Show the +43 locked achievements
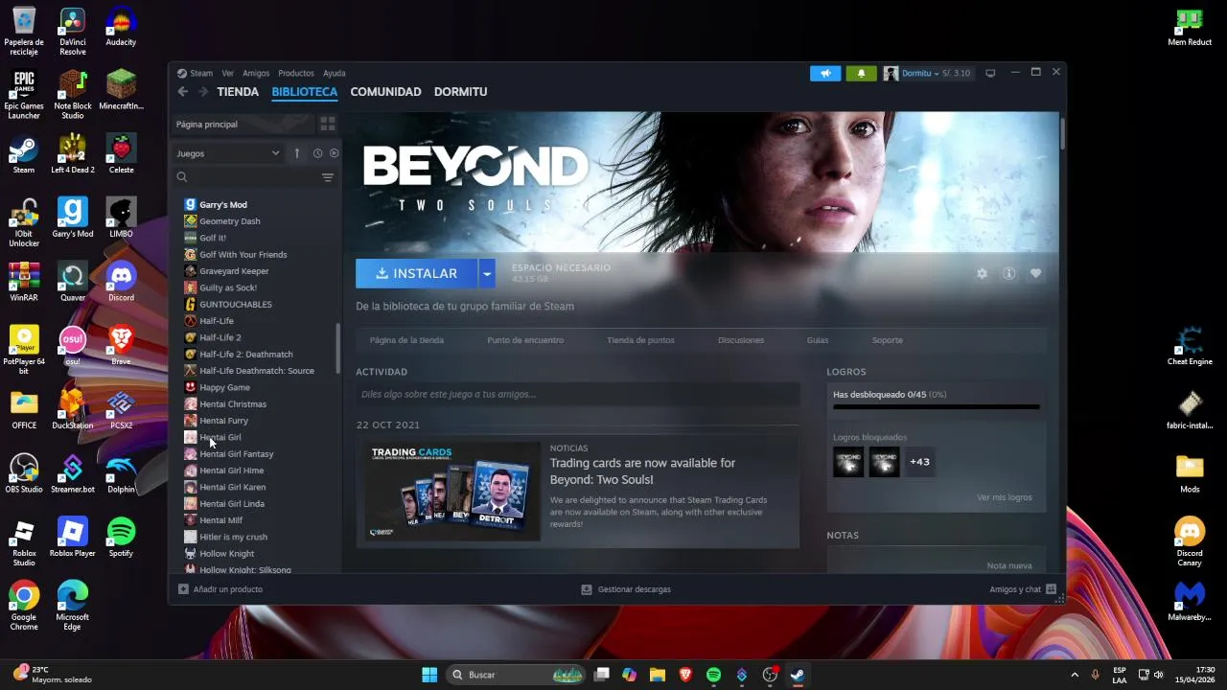 pos(919,462)
